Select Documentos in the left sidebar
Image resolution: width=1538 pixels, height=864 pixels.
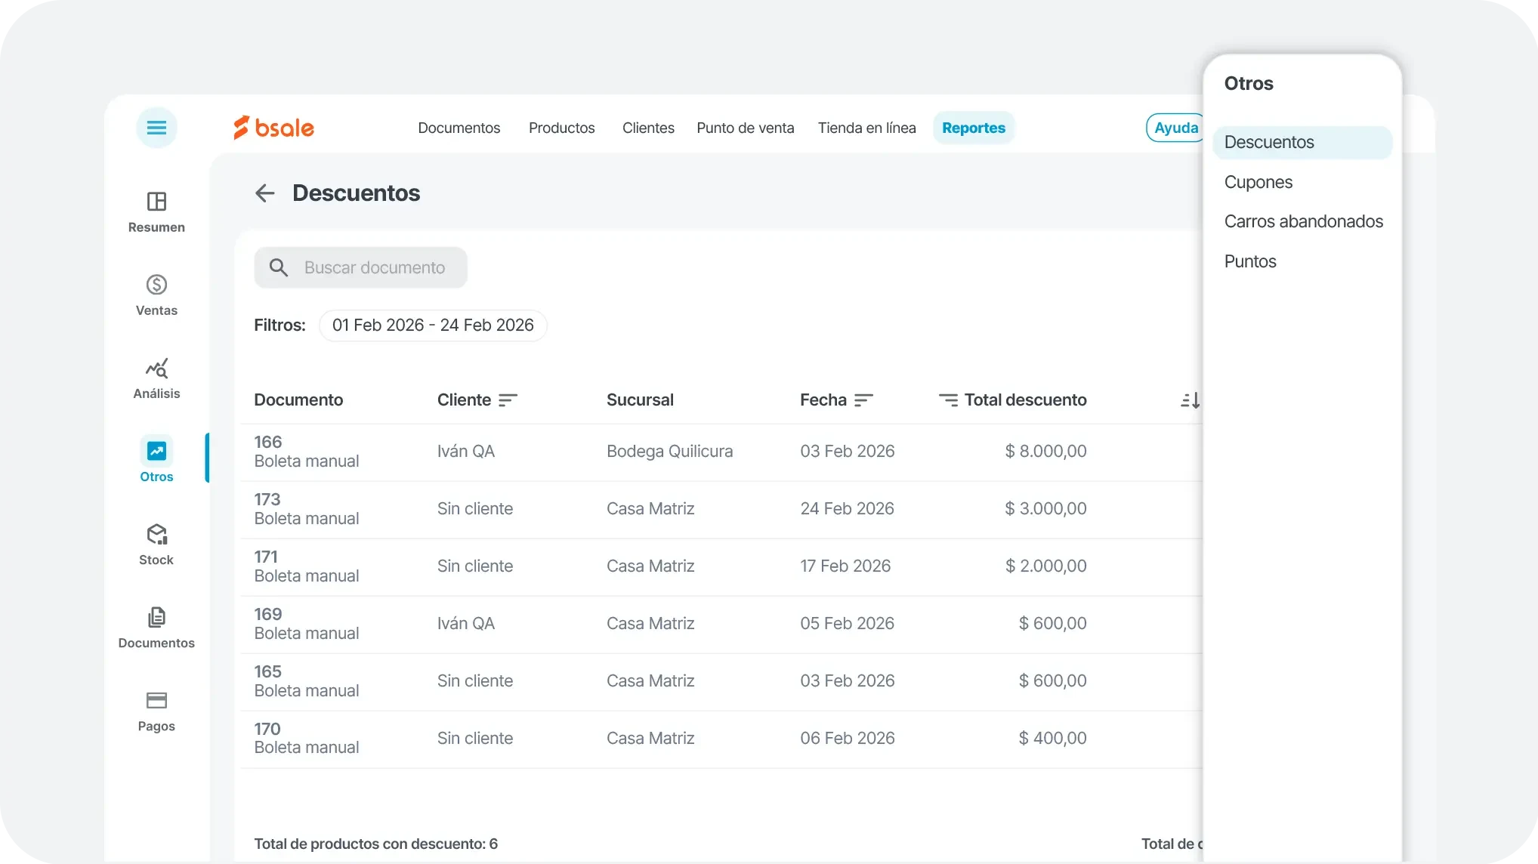156,627
